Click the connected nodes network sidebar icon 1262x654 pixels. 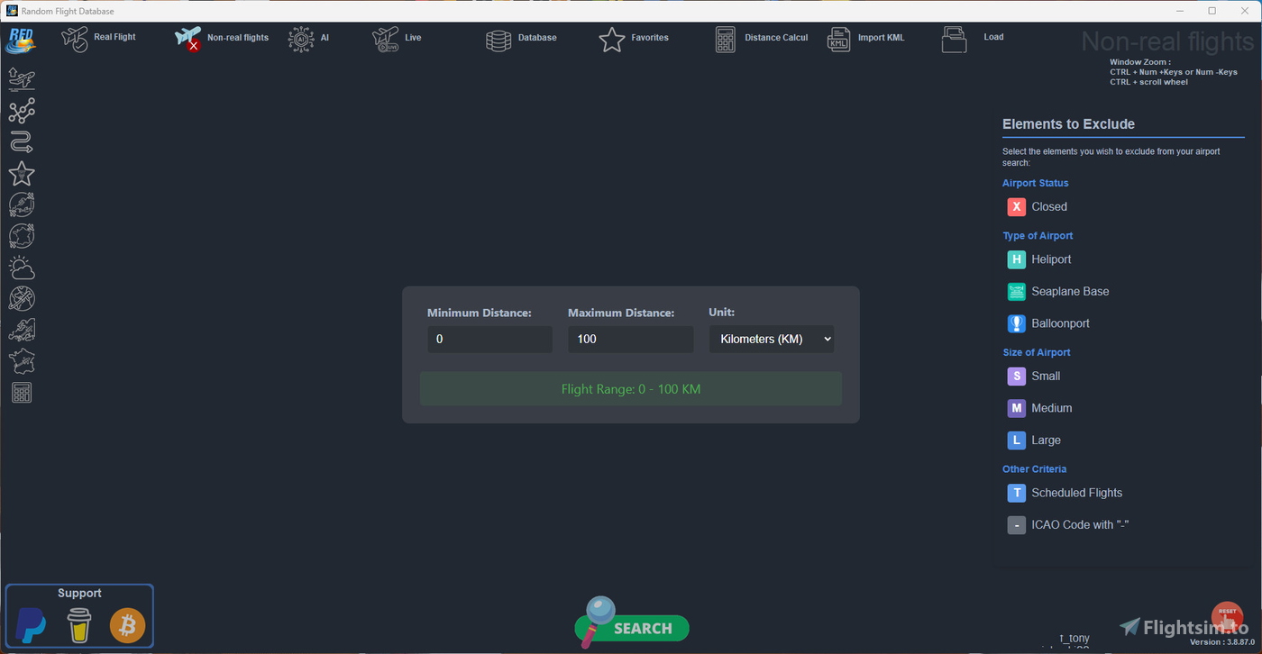coord(22,111)
